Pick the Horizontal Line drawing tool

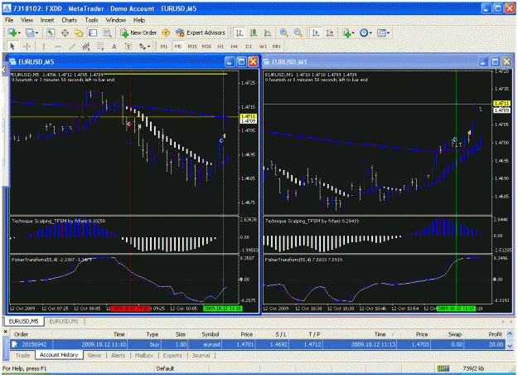58,46
